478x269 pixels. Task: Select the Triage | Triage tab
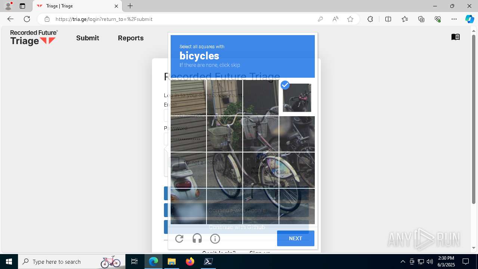[x=78, y=6]
